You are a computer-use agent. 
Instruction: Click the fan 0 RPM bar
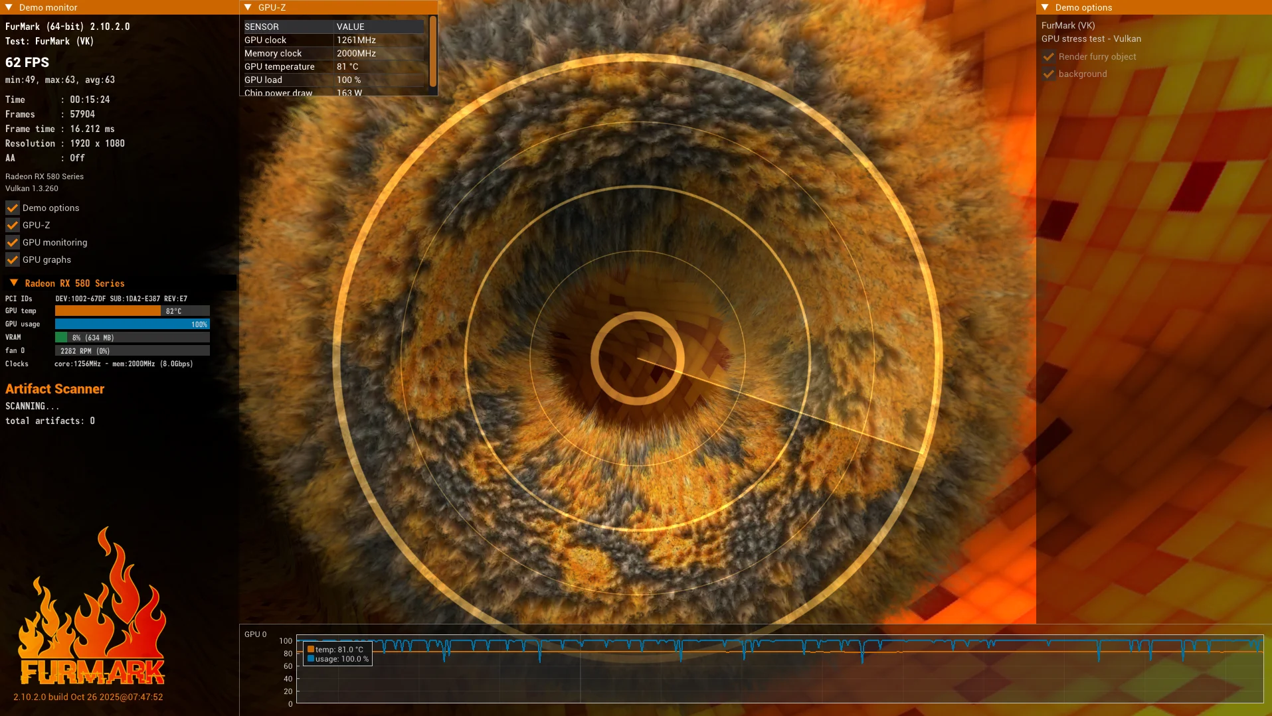click(x=132, y=350)
